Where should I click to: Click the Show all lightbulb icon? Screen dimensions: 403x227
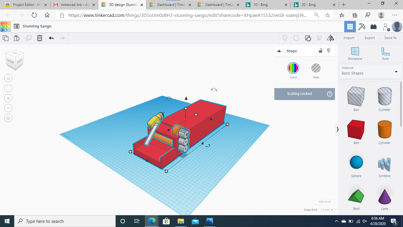[285, 38]
